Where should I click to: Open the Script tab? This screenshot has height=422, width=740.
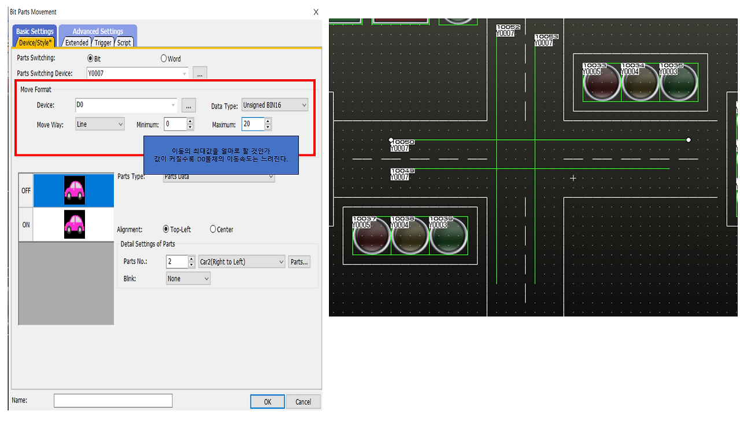tap(123, 42)
